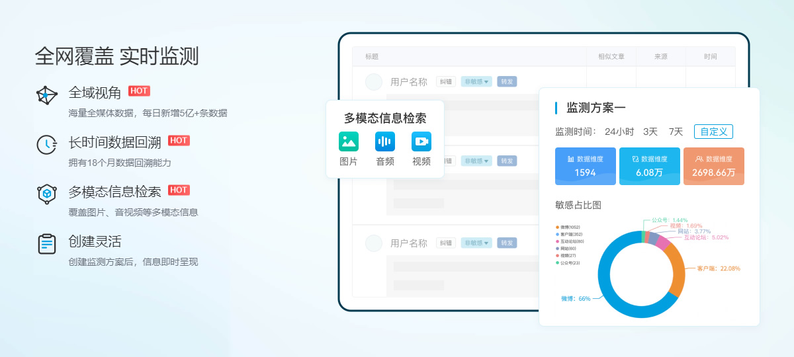Click the 创建灵活 clipboard icon

(x=46, y=243)
